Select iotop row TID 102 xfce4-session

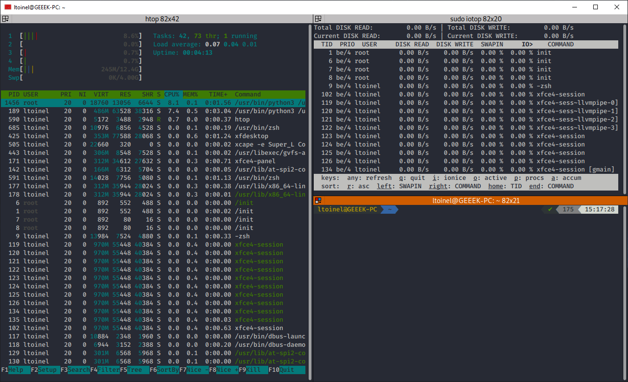pyautogui.click(x=466, y=94)
